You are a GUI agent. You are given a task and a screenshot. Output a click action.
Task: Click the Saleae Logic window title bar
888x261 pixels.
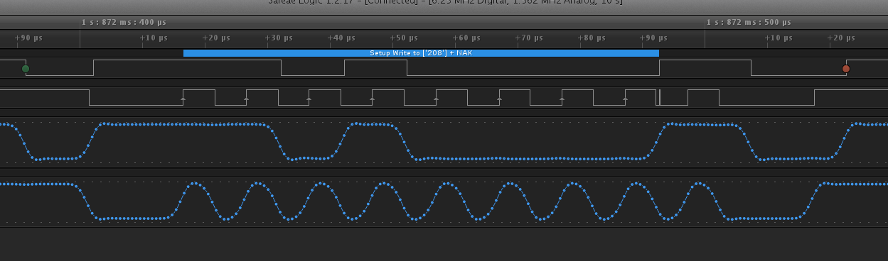[x=444, y=3]
